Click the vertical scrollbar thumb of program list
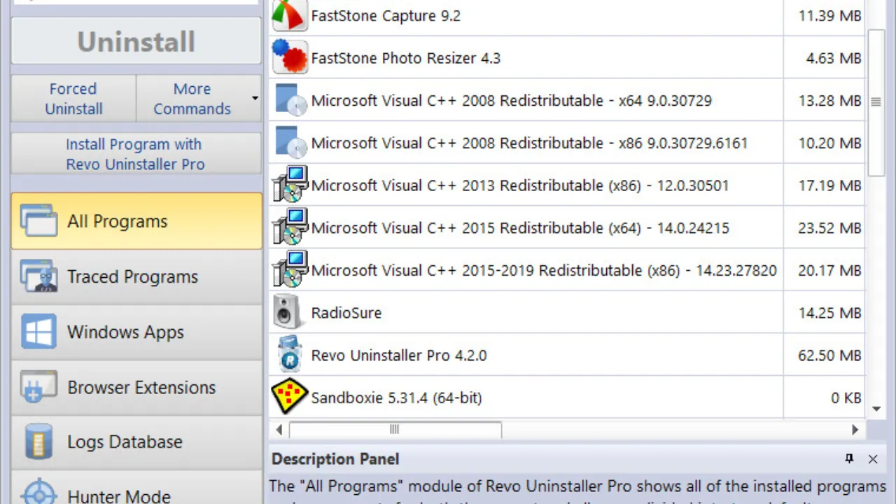896x504 pixels. [x=876, y=101]
